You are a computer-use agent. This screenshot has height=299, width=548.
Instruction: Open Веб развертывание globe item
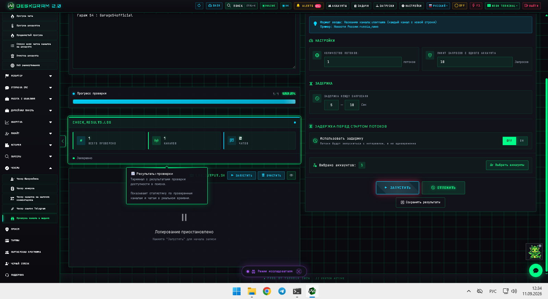click(x=29, y=65)
